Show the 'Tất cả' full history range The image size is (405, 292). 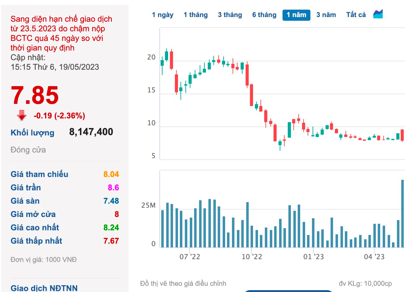(x=356, y=15)
